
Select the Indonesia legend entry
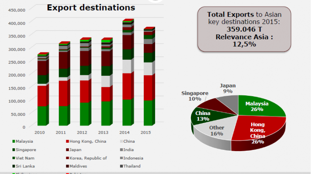[x=133, y=158]
